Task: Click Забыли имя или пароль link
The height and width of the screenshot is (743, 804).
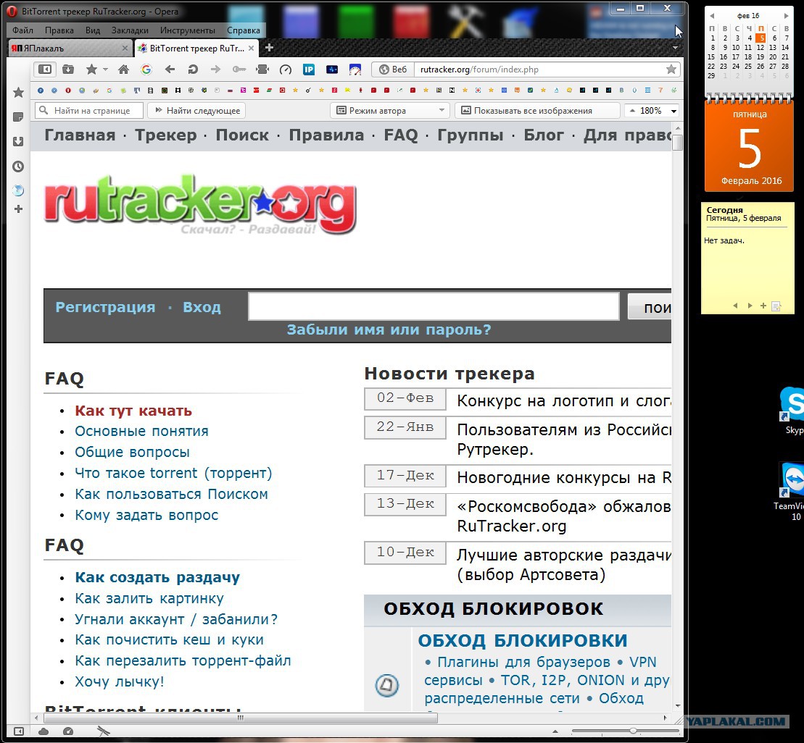Action: pyautogui.click(x=389, y=329)
